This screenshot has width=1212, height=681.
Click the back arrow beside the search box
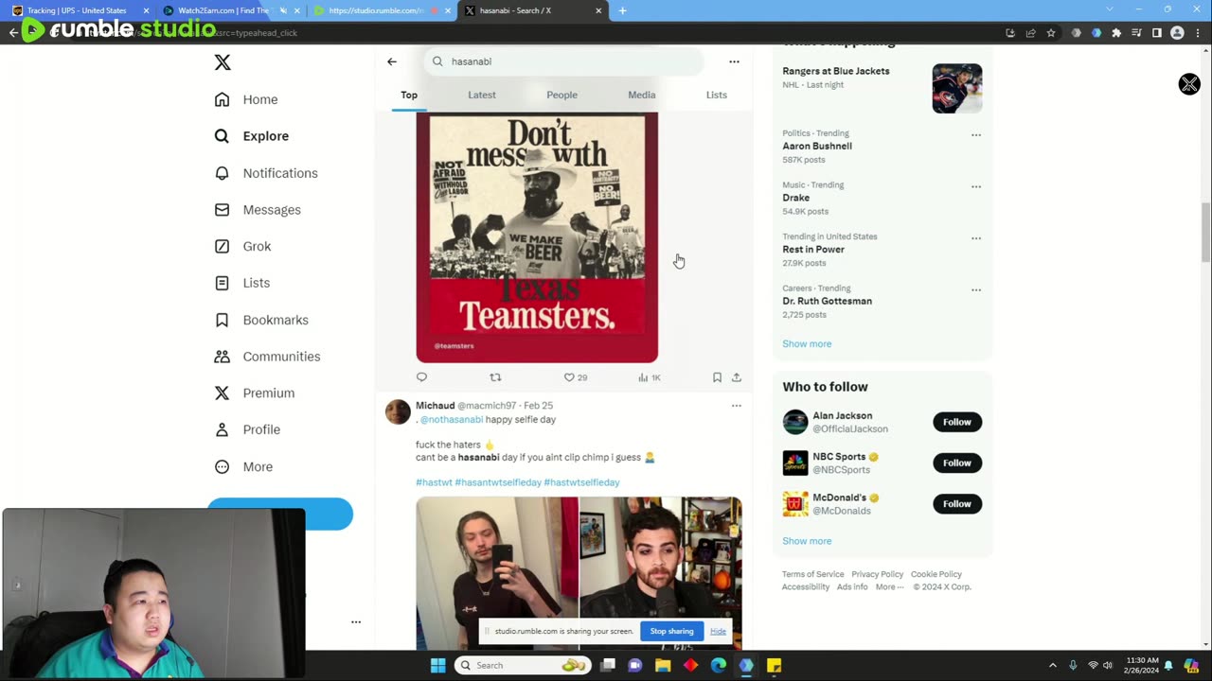tap(392, 61)
